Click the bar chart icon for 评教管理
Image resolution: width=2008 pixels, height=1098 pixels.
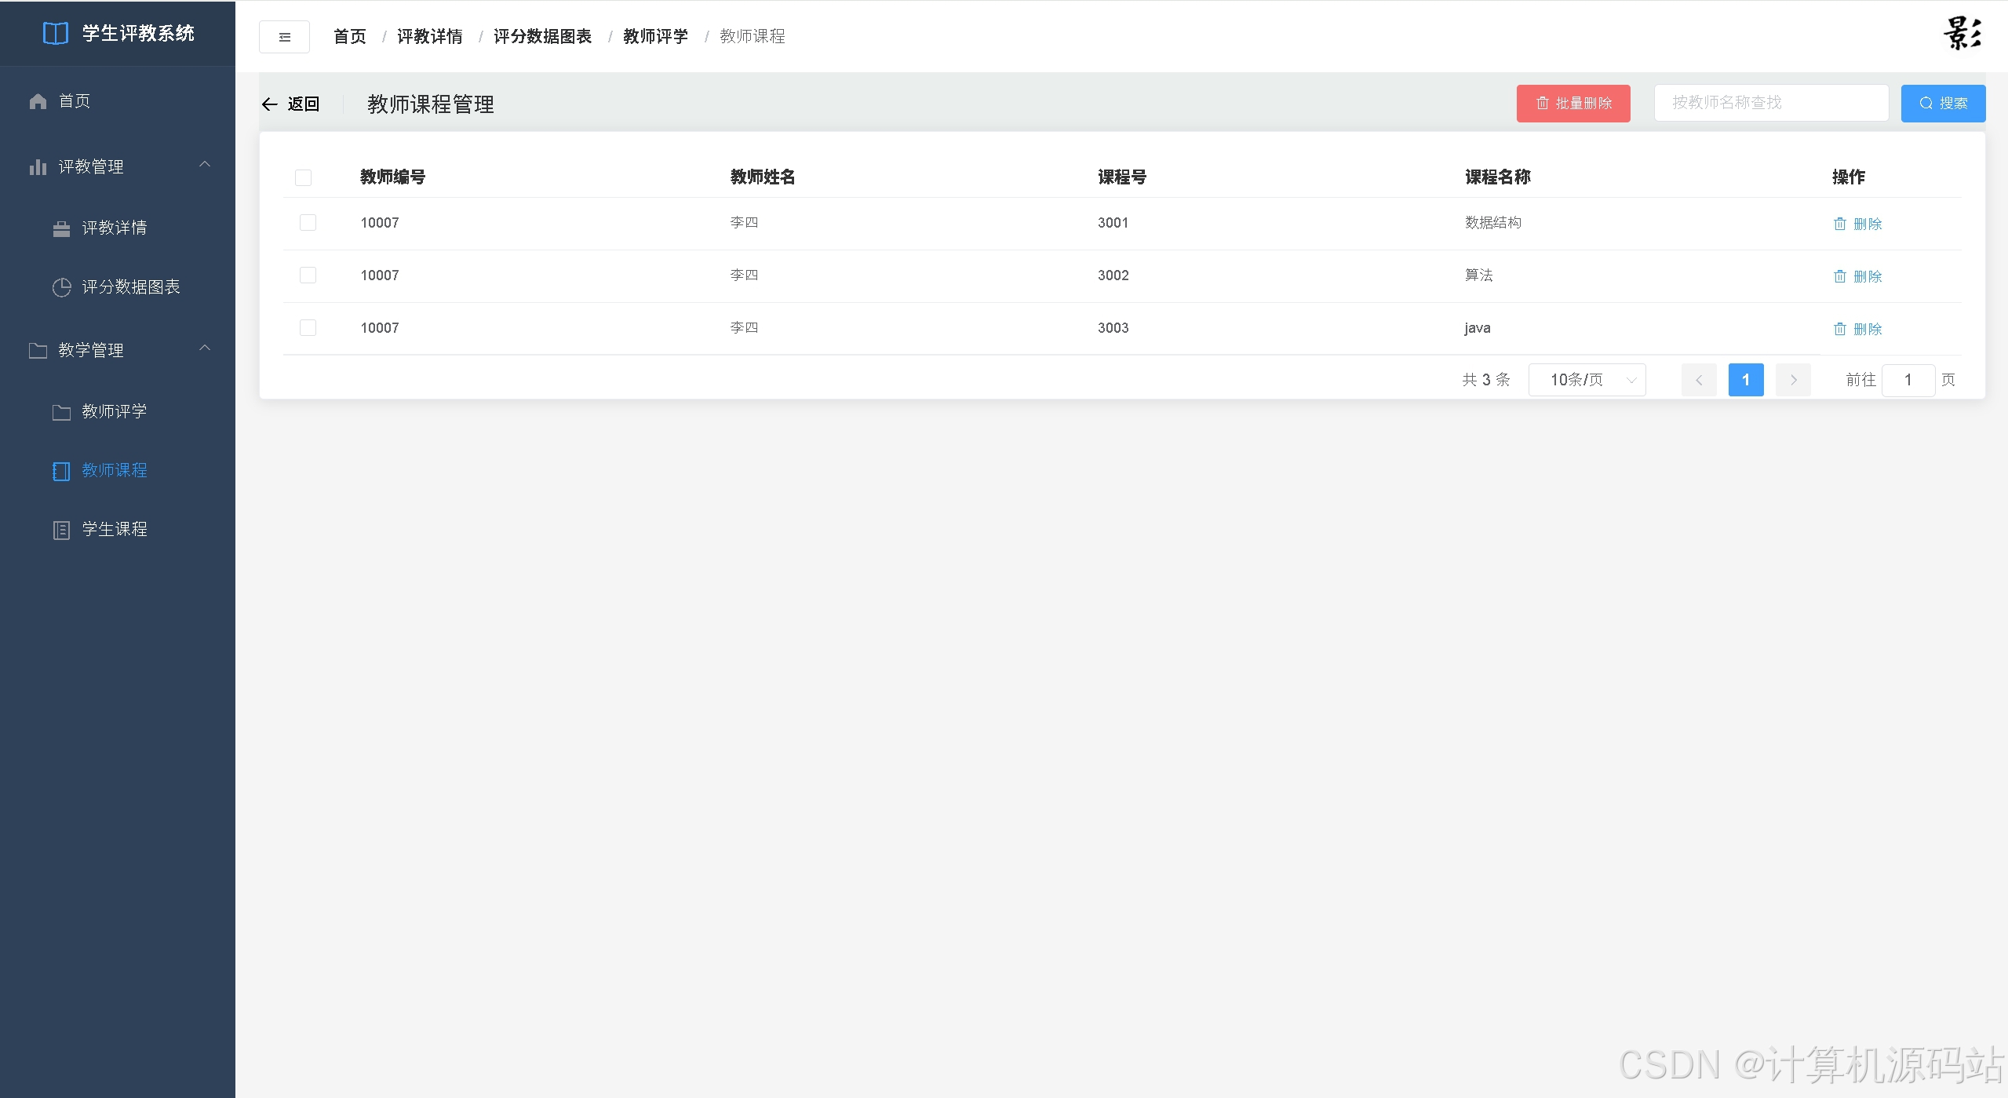38,166
